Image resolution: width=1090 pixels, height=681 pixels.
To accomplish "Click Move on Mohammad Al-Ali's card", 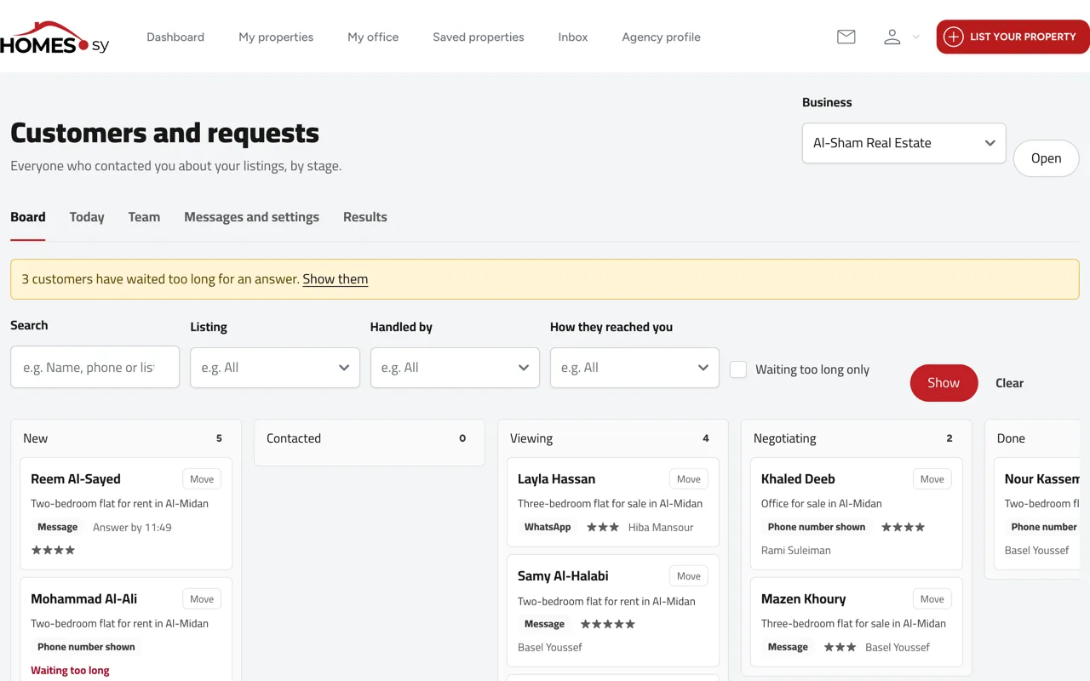I will [202, 599].
